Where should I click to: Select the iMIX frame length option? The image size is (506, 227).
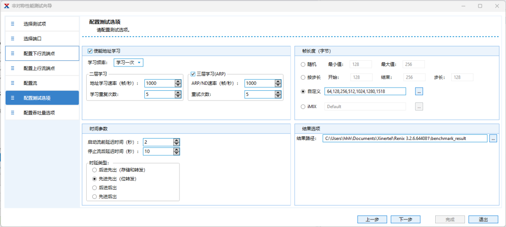coord(303,106)
